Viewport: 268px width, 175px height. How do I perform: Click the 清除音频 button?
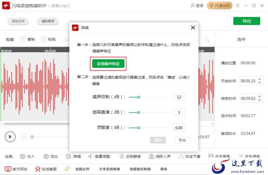(48, 21)
